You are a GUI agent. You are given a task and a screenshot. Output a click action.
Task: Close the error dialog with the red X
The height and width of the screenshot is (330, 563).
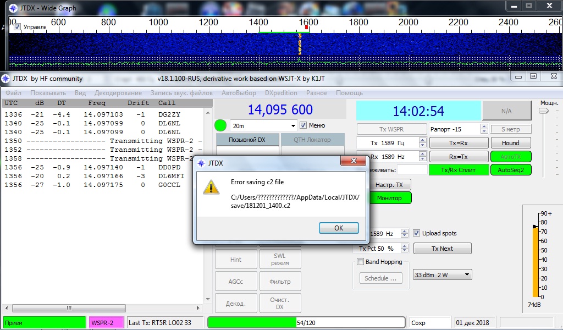pyautogui.click(x=350, y=162)
